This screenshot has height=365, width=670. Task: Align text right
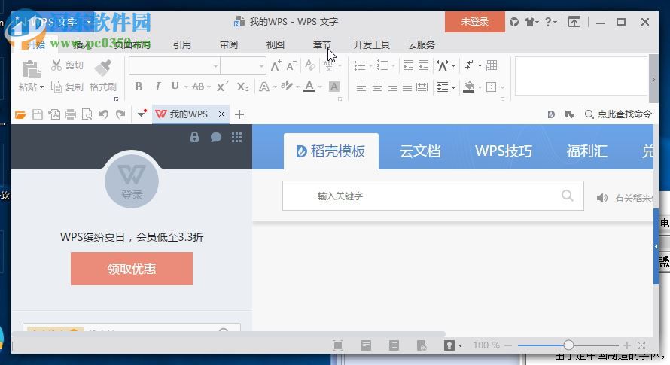(x=392, y=87)
